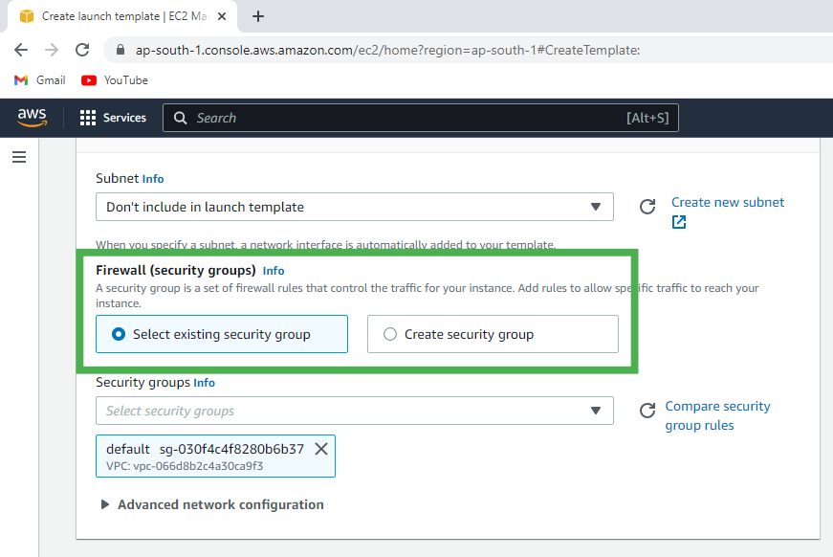
Task: Remove the default security group tag
Action: click(x=321, y=449)
